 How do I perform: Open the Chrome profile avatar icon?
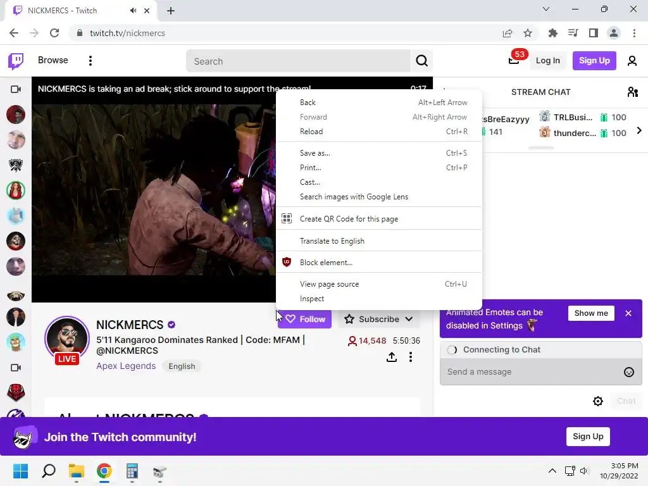(614, 33)
